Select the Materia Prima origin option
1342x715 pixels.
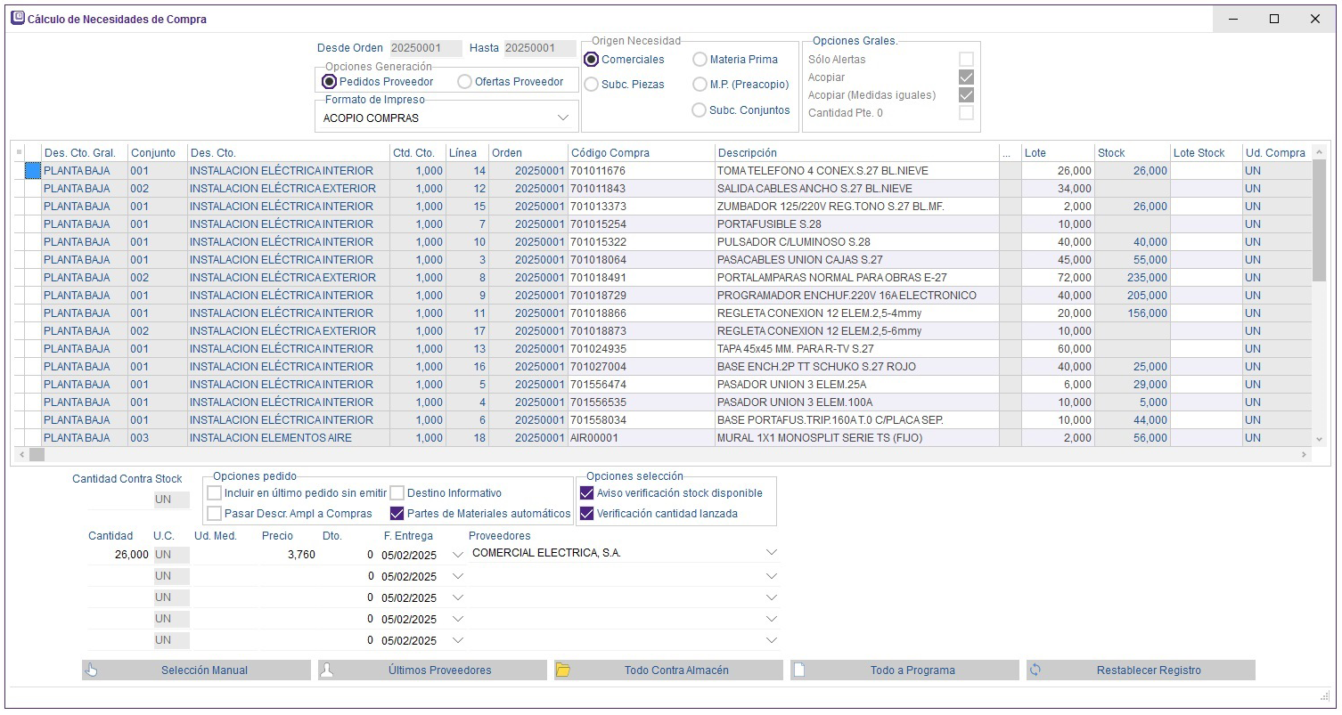[x=700, y=60]
